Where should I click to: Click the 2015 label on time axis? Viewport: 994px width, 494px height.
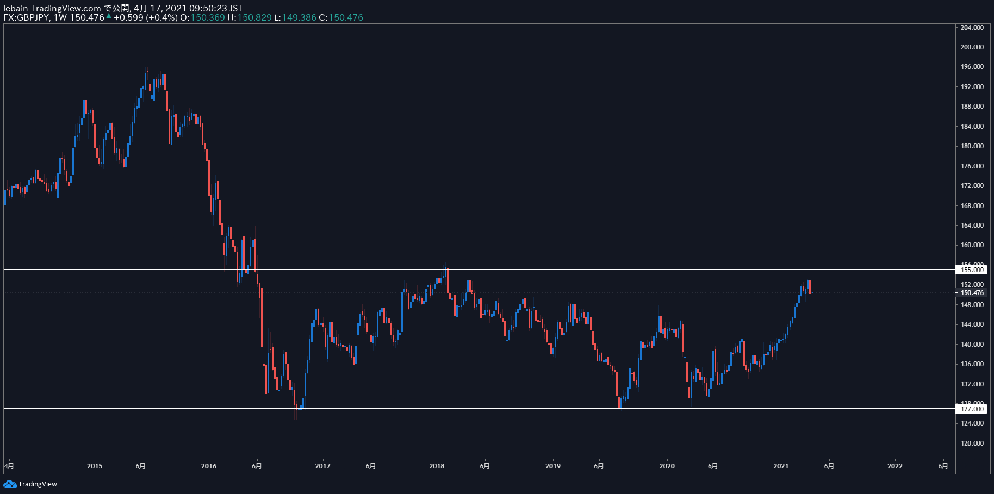click(95, 466)
